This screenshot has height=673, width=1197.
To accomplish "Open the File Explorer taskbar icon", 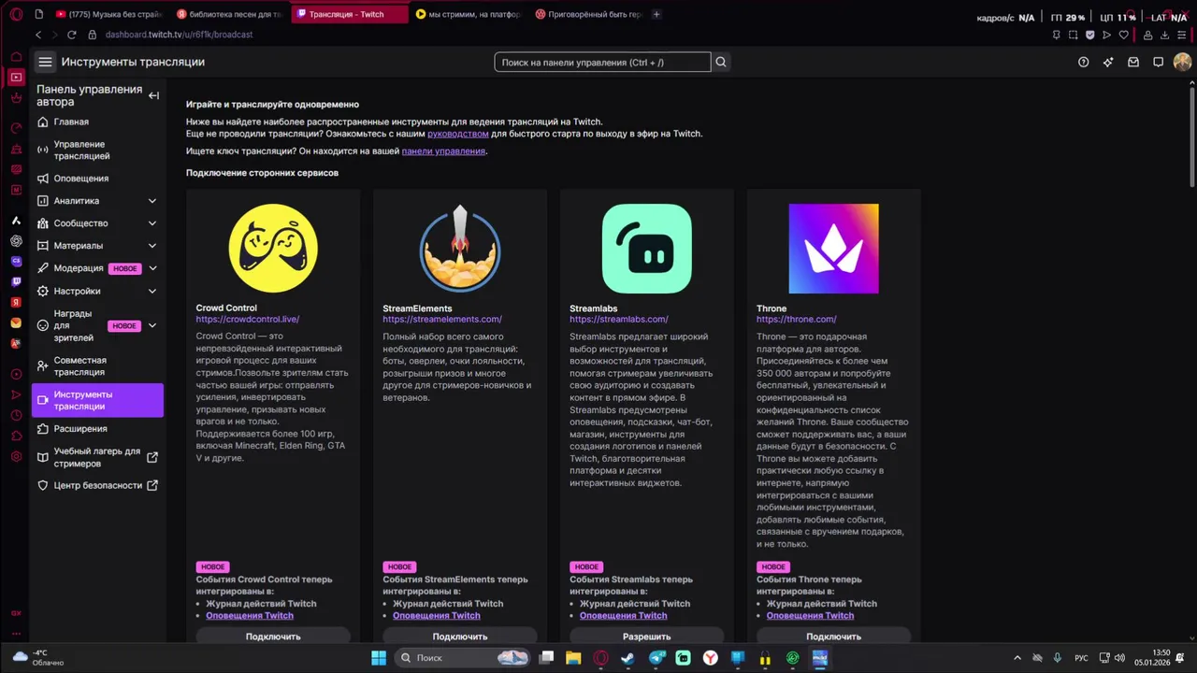I will pos(573,658).
